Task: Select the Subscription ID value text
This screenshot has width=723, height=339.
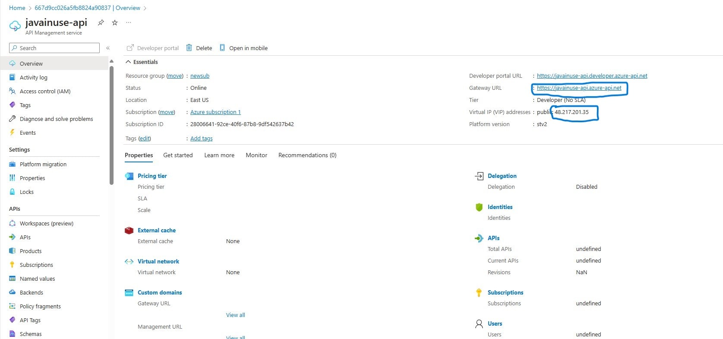Action: pyautogui.click(x=242, y=124)
